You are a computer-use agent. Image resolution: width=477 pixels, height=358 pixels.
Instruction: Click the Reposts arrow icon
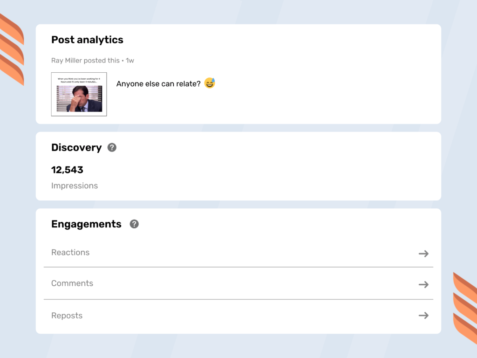click(423, 315)
